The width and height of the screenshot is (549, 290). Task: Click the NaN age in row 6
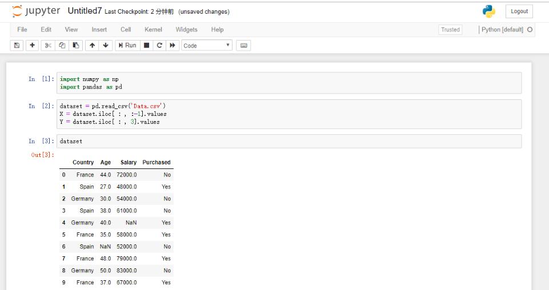pyautogui.click(x=105, y=247)
